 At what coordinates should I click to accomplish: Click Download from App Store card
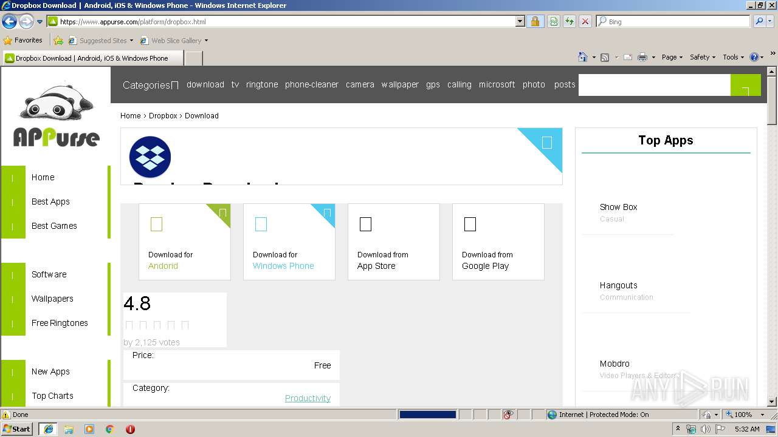[394, 242]
